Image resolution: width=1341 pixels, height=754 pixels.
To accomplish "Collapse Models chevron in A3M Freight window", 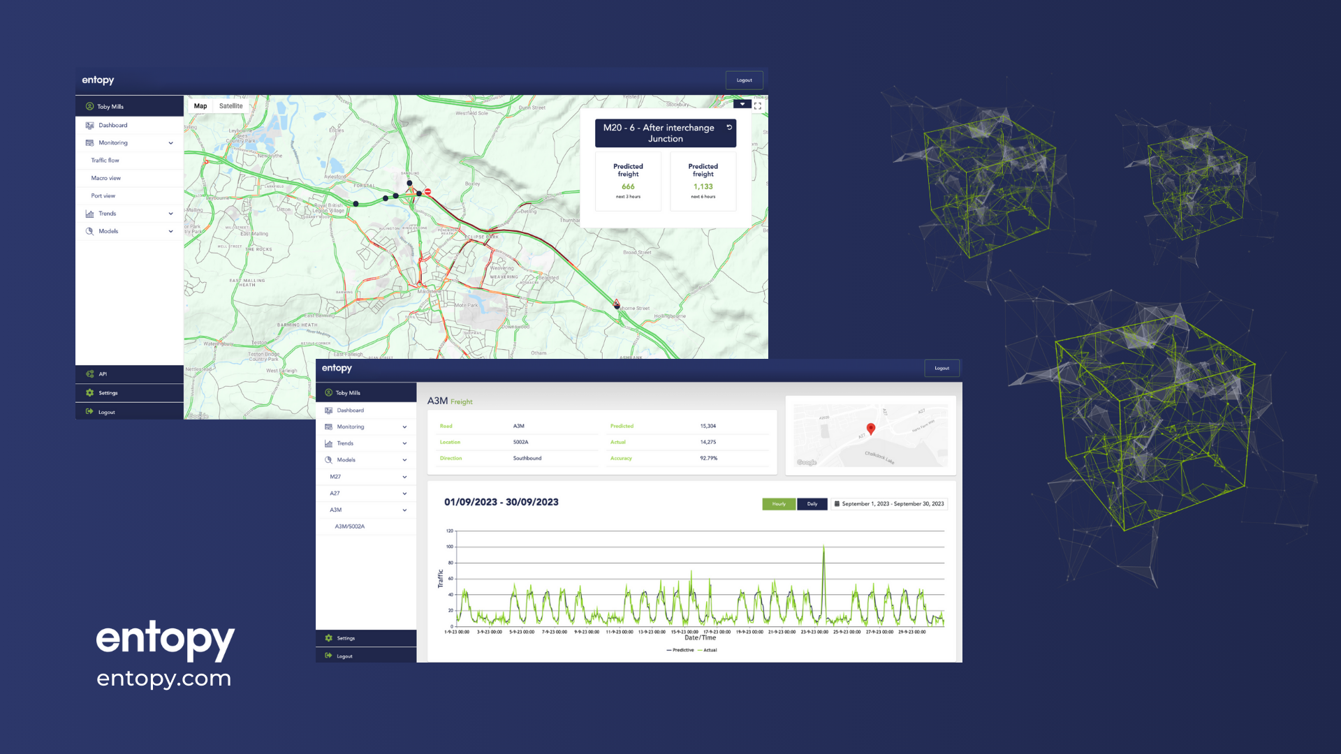I will click(404, 460).
